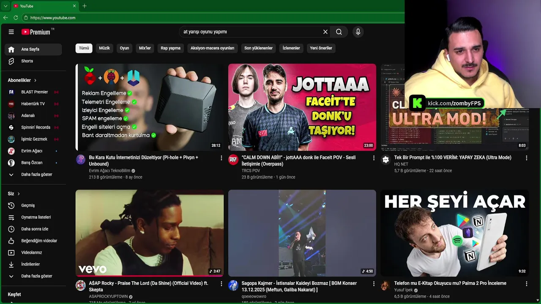Open the Yusuf İpek channel name link
541x304 pixels.
403,290
